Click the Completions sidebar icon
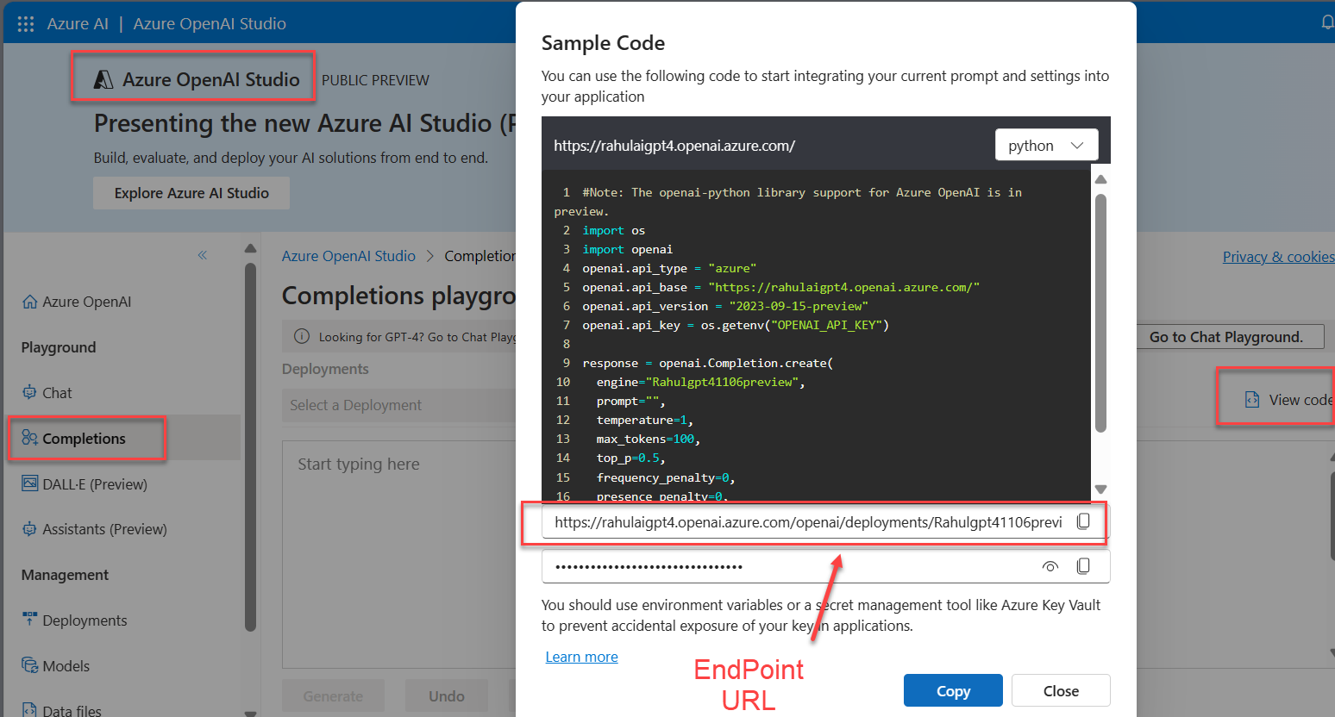 tap(29, 438)
